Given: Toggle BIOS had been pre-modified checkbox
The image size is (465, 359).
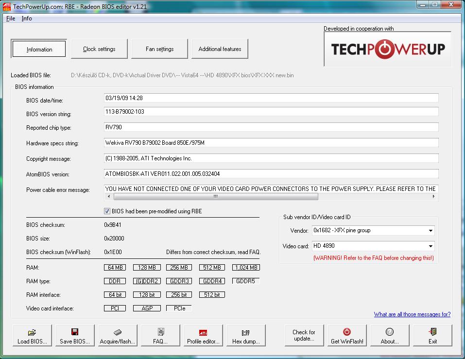Looking at the screenshot, I should pos(107,211).
